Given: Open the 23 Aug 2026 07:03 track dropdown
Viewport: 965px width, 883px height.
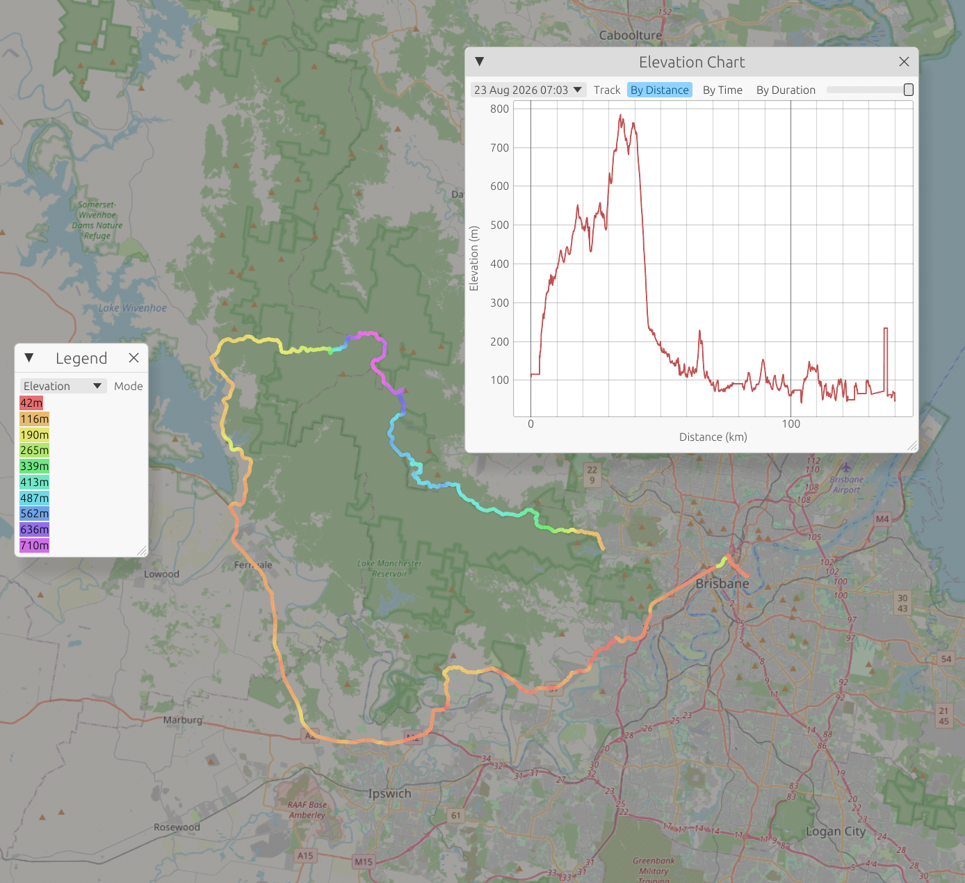Looking at the screenshot, I should click(x=528, y=90).
